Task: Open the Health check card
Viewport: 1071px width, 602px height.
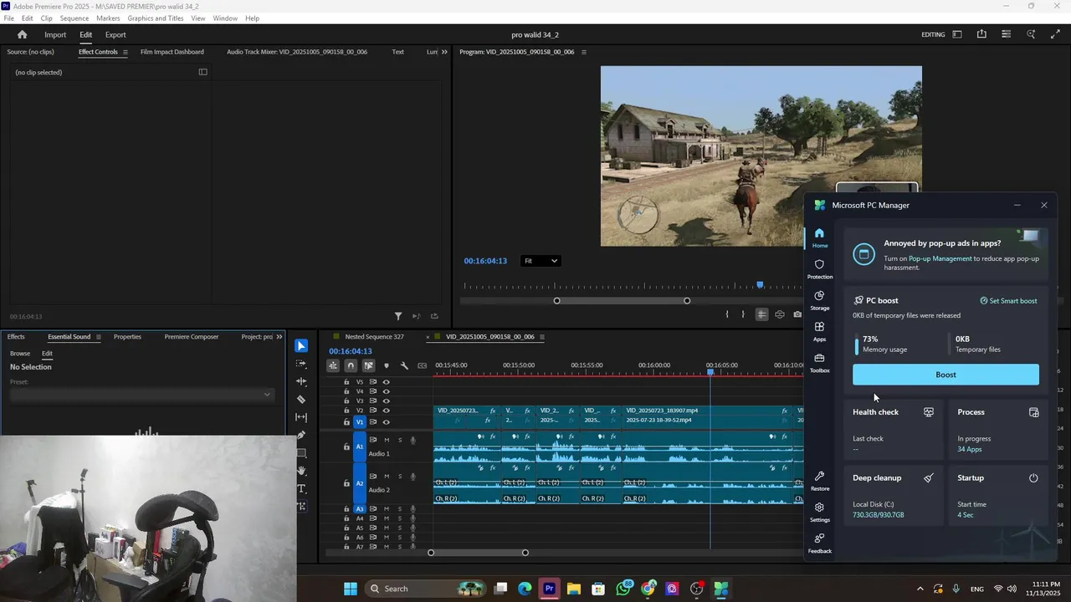Action: point(894,430)
